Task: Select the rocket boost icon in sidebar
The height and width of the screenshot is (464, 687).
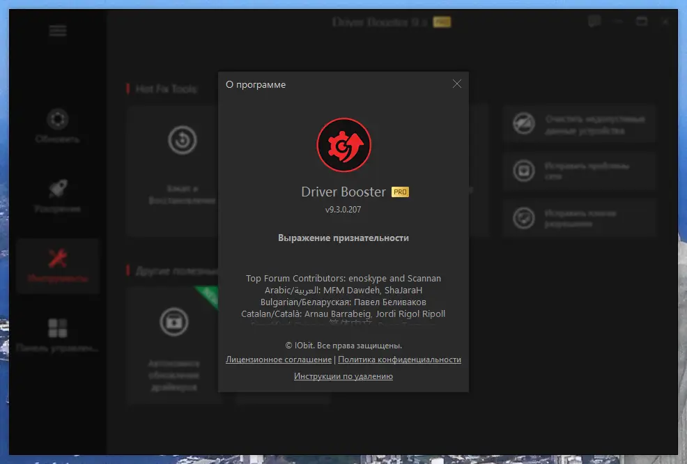Action: click(57, 189)
